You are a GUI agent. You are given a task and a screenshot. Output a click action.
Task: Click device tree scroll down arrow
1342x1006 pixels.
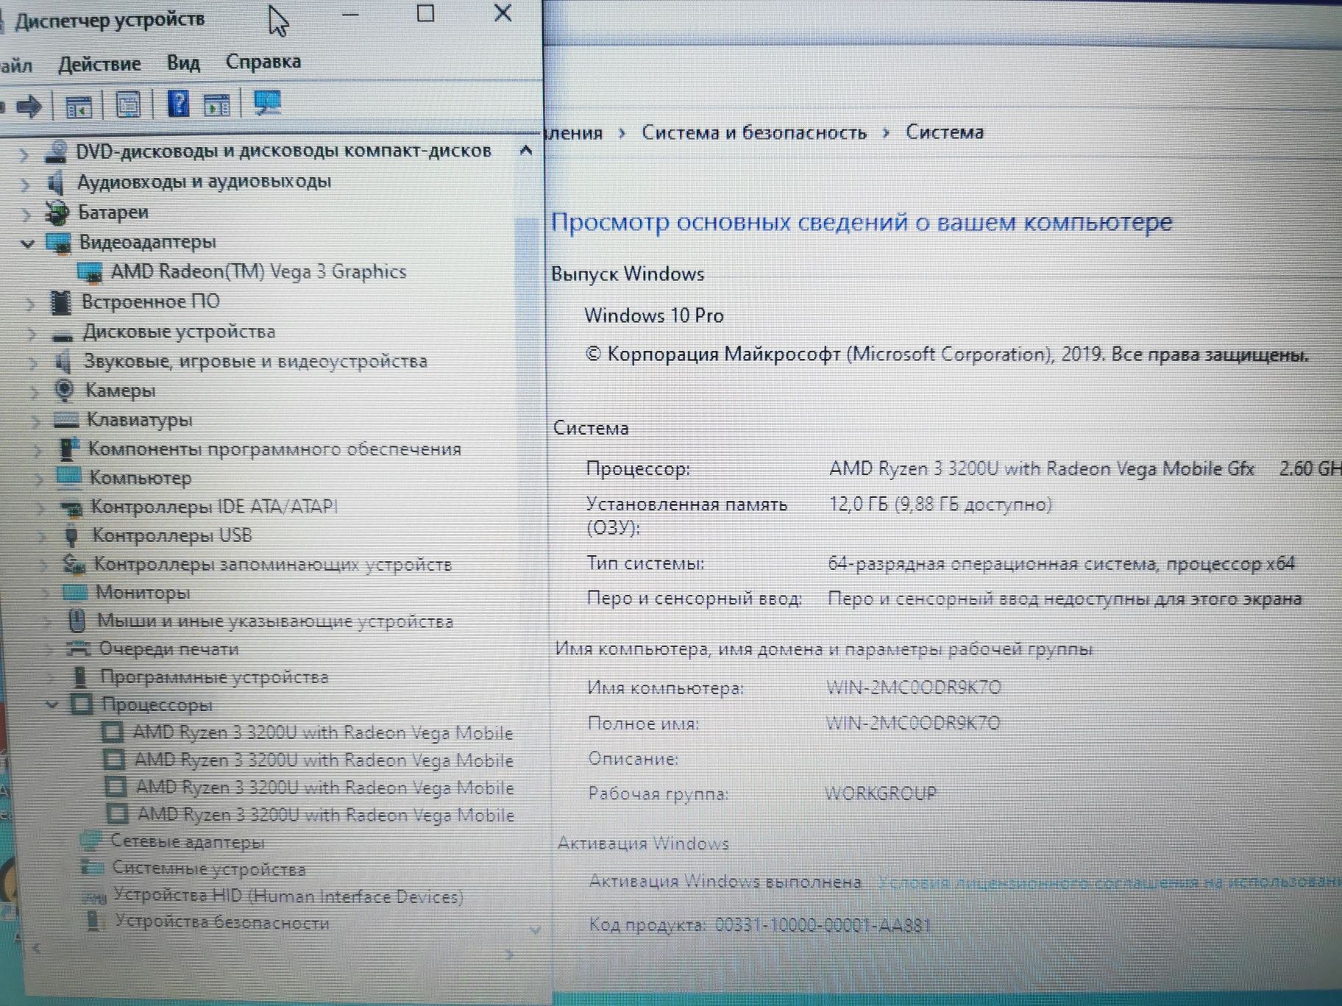point(536,931)
